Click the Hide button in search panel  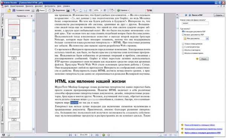[219, 15]
